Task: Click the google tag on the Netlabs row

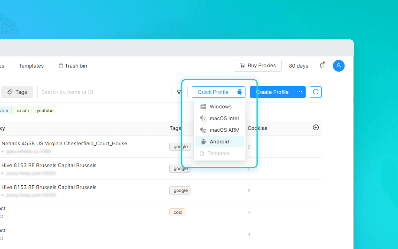Action: [180, 147]
